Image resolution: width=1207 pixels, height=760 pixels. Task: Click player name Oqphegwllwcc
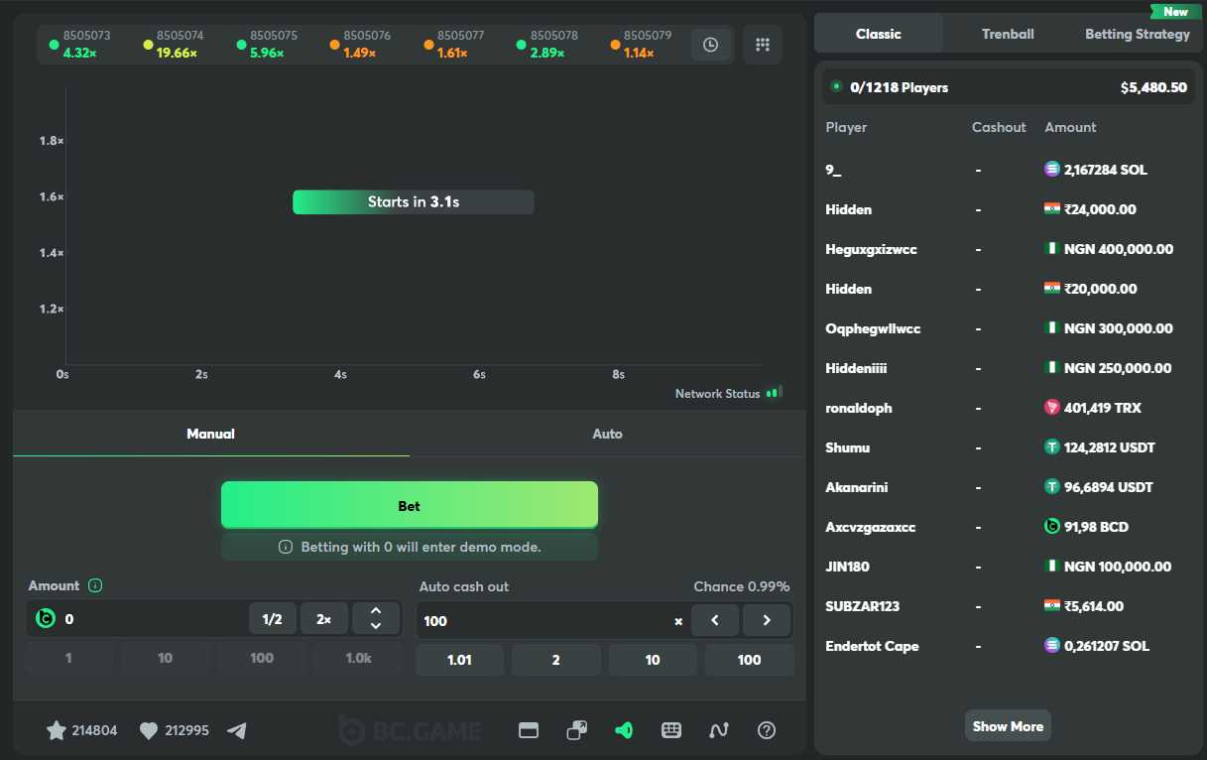(874, 328)
